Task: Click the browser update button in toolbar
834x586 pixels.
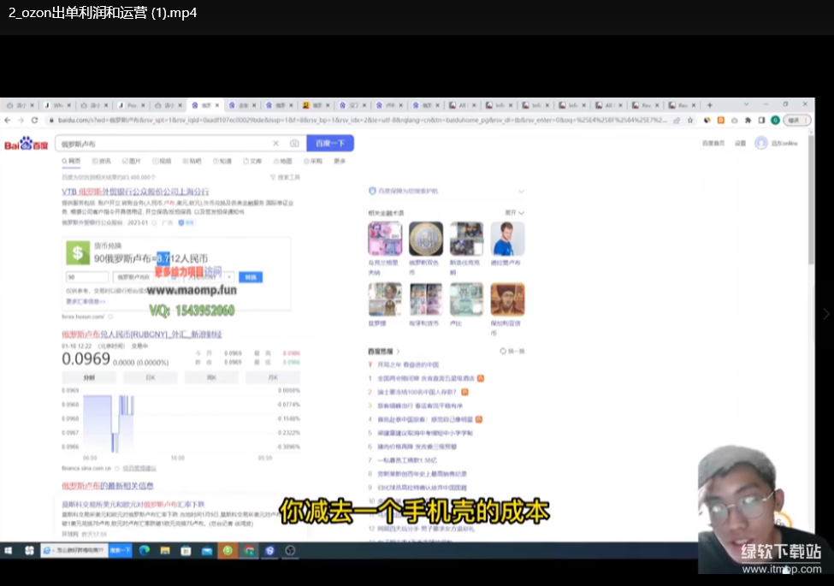Action: pyautogui.click(x=796, y=120)
